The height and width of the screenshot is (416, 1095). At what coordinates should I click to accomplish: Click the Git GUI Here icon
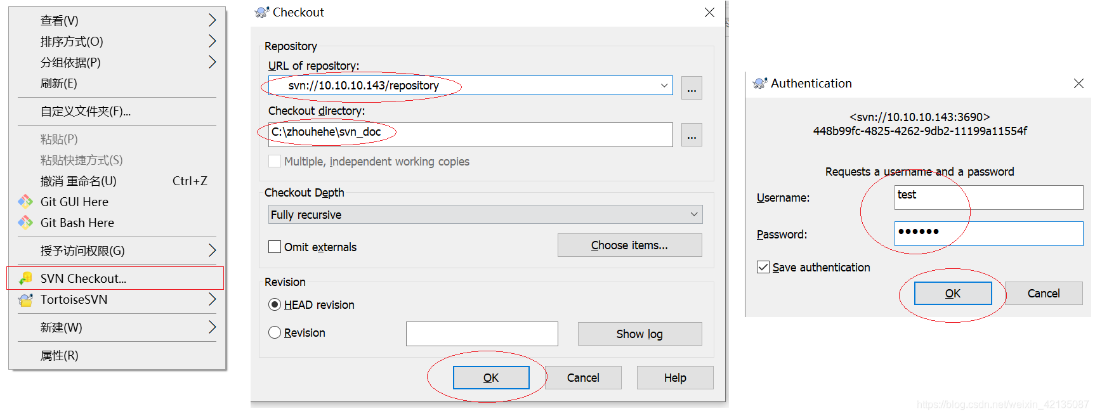tap(25, 202)
